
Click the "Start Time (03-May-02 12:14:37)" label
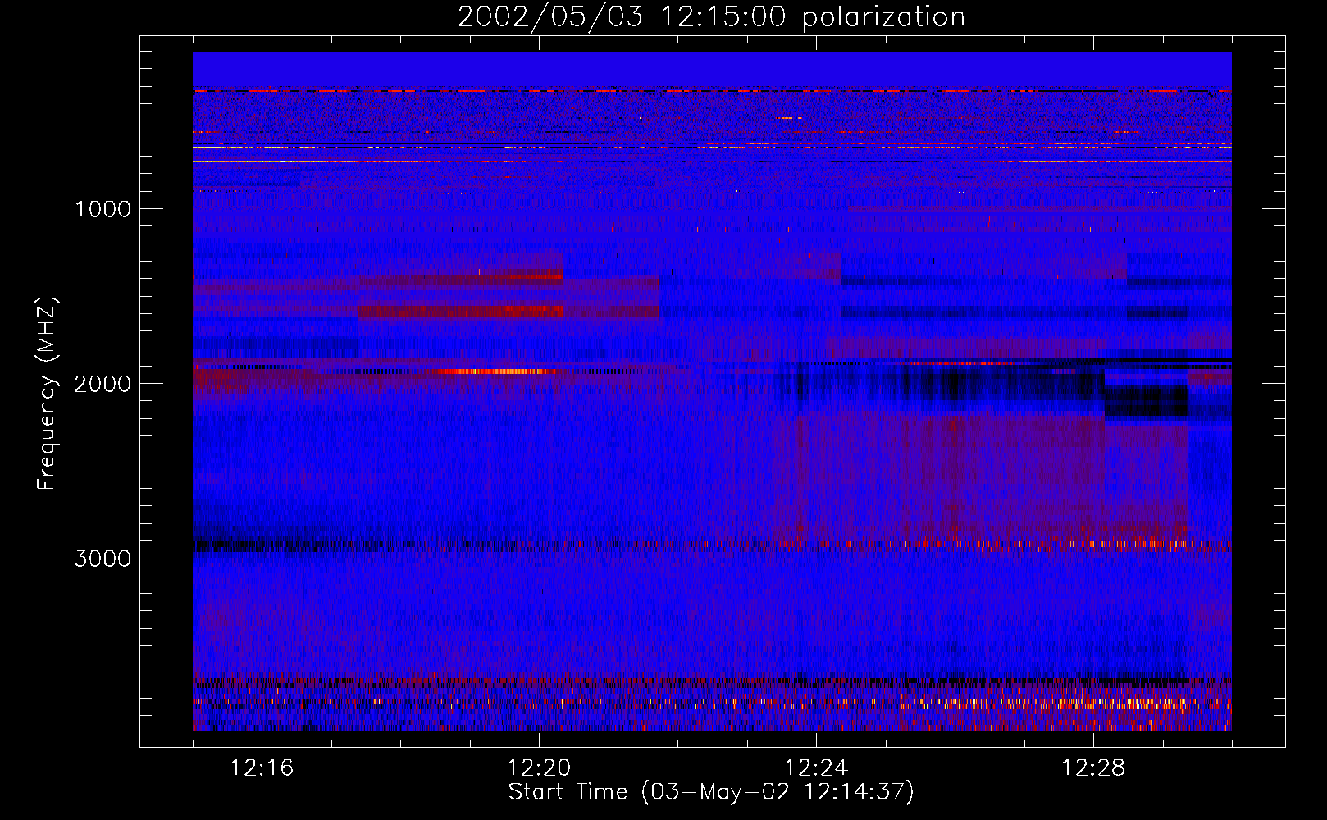[711, 792]
